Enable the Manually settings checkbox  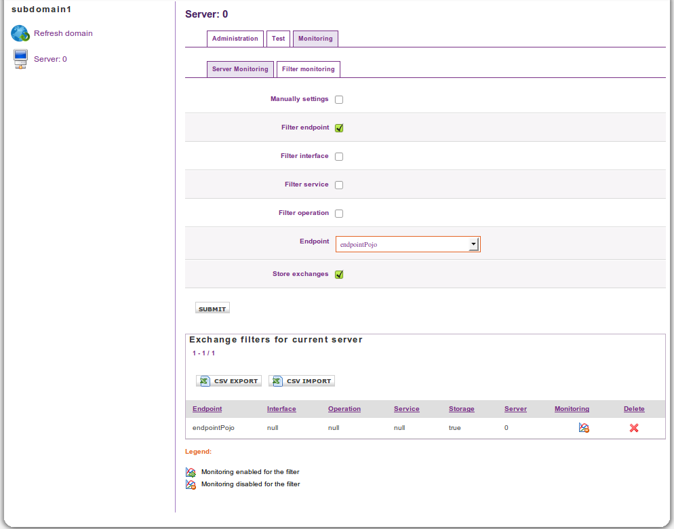[339, 100]
